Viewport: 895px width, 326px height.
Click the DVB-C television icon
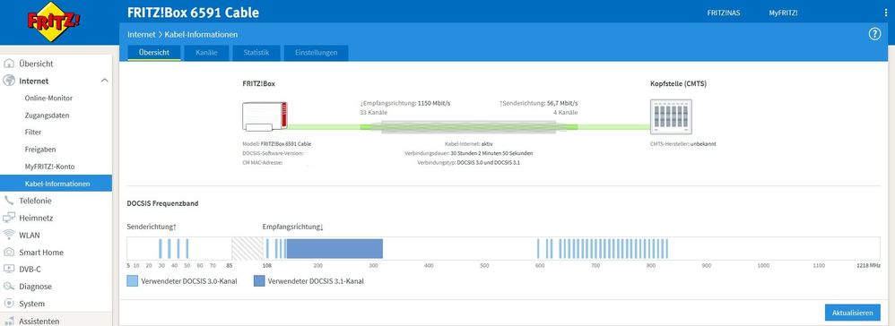coord(9,269)
